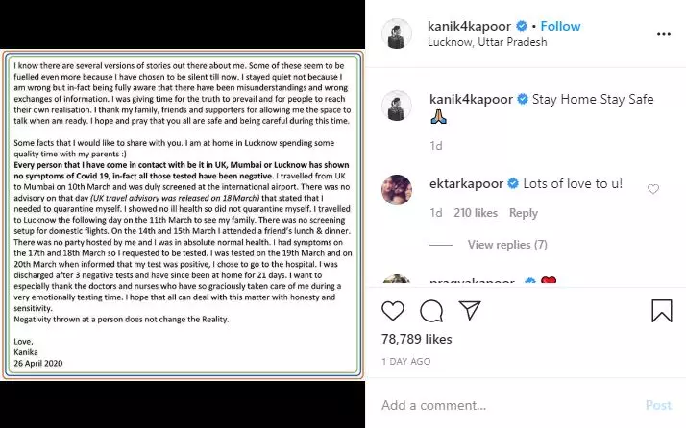Open the Lucknow, Uttar Pradesh location link
This screenshot has width=686, height=428.
pyautogui.click(x=487, y=42)
